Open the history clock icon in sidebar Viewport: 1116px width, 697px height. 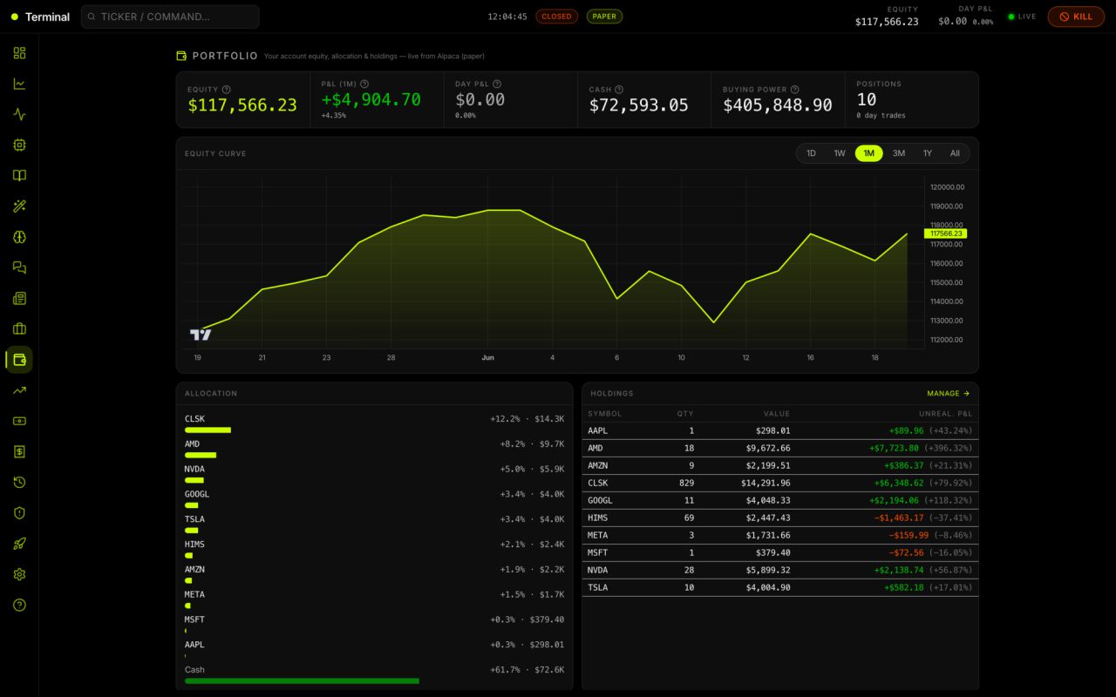coord(19,482)
